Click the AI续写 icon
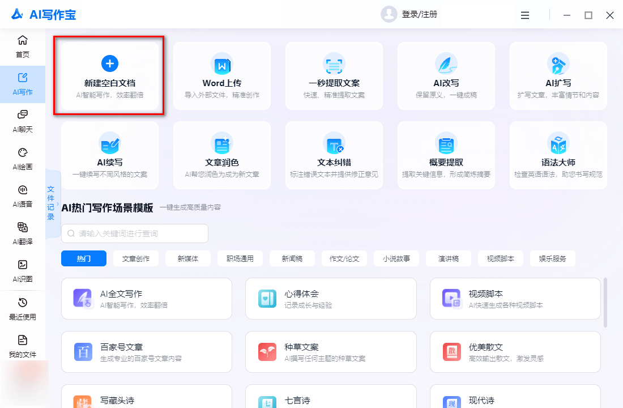 (110, 143)
